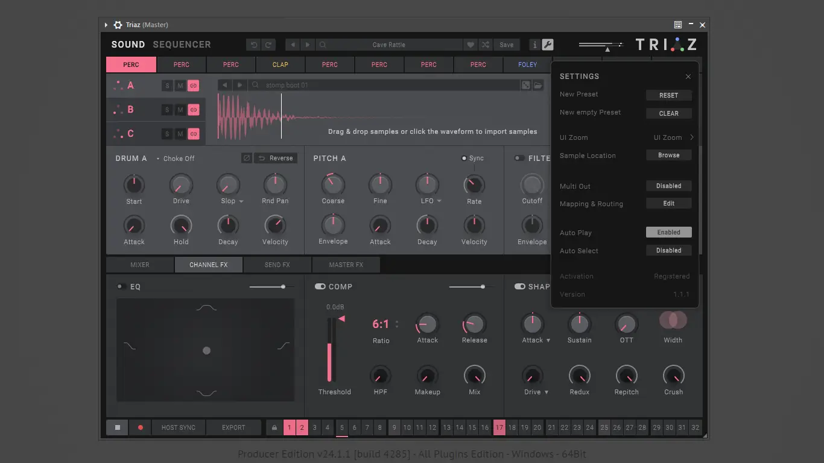824x463 pixels.
Task: Open sample folder icon in sample bar
Action: [x=538, y=85]
